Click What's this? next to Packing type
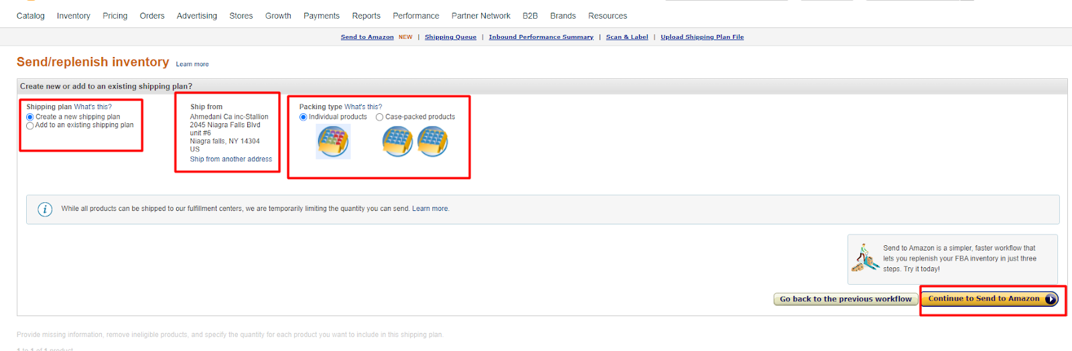This screenshot has width=1072, height=351. 363,107
